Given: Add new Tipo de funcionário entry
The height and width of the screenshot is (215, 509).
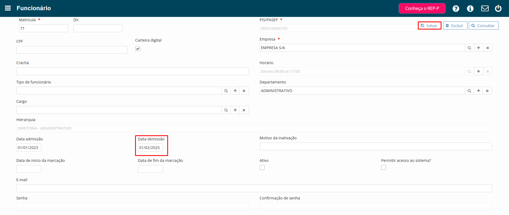Looking at the screenshot, I should [x=235, y=91].
